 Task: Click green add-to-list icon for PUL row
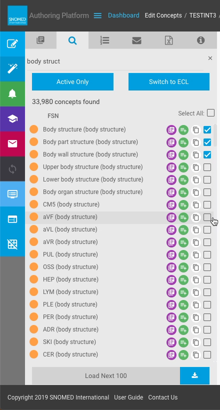tap(183, 254)
